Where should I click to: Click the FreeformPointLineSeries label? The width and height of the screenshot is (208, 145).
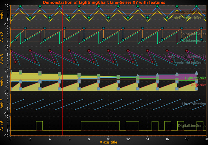[x=185, y=56]
